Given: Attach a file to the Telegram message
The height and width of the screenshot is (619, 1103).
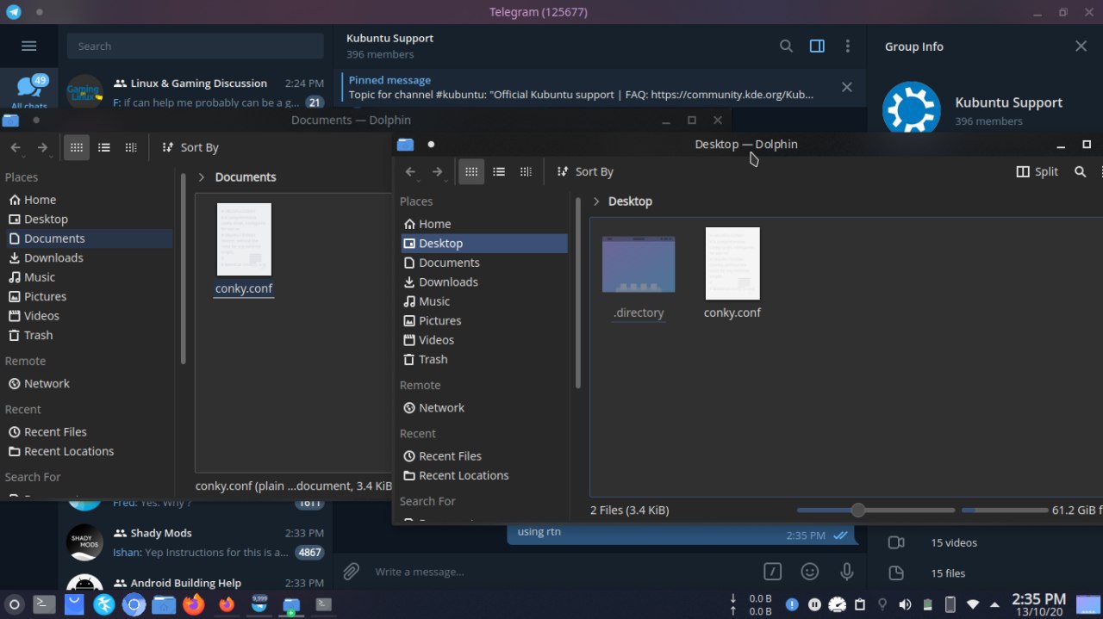Looking at the screenshot, I should click(x=351, y=572).
